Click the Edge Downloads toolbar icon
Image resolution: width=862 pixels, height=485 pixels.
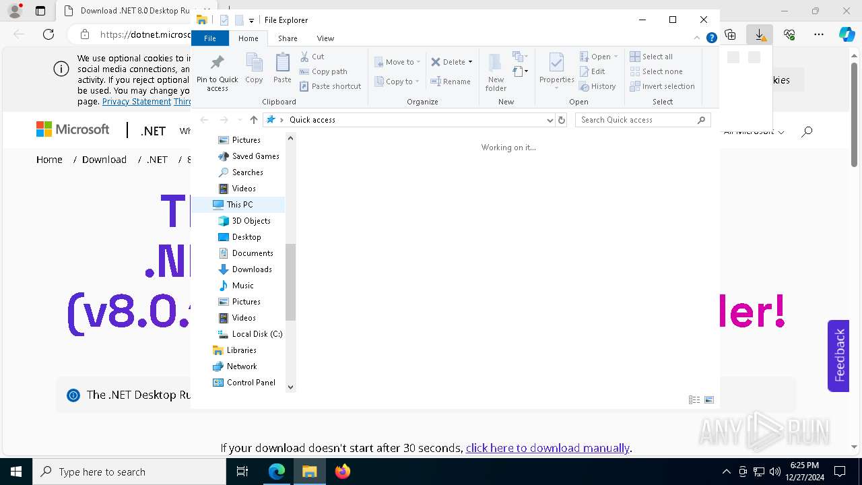(760, 34)
